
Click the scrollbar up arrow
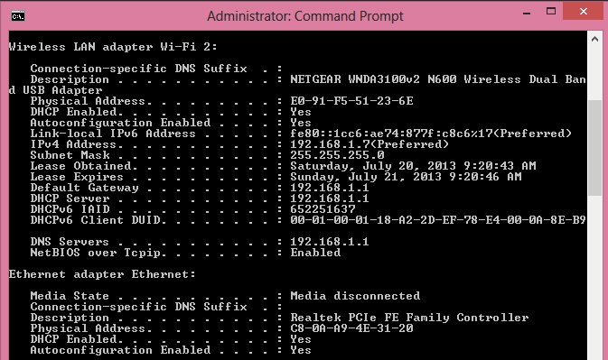[594, 39]
